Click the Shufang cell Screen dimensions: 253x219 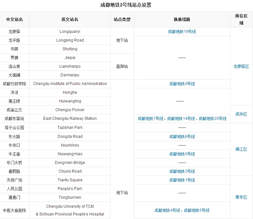70,49
